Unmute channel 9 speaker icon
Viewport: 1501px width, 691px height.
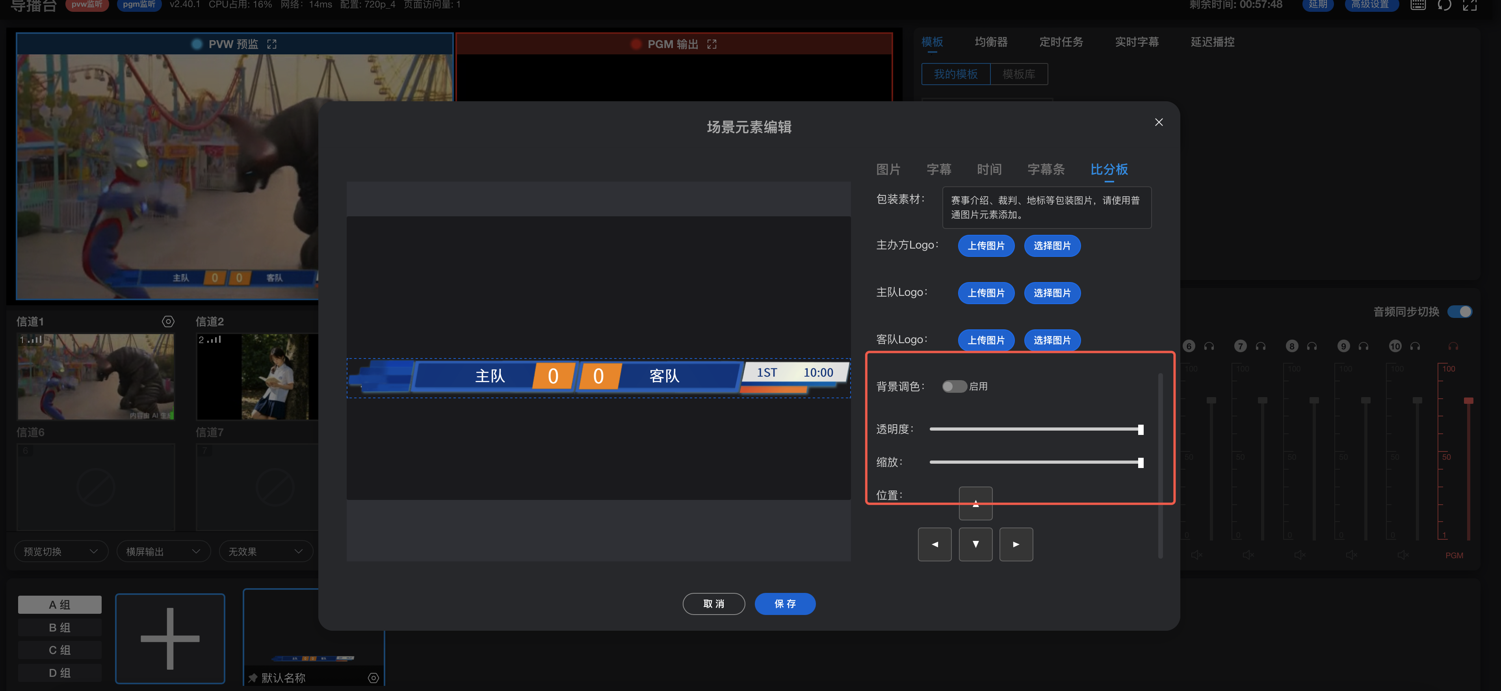click(x=1351, y=555)
